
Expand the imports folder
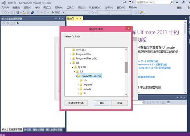pos(78,85)
